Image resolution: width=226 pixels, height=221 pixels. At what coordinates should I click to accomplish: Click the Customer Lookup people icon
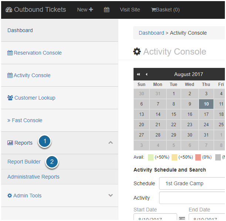(10, 98)
